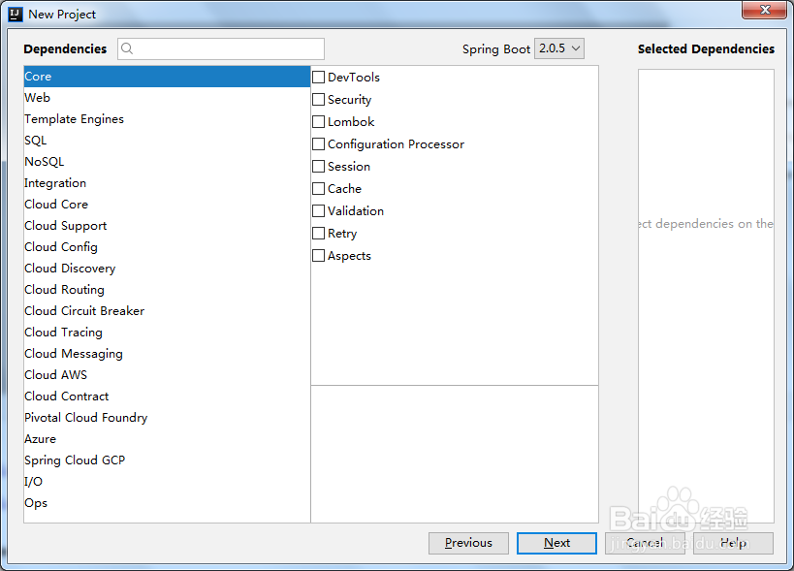Open Cloud Tracing category

pos(167,333)
